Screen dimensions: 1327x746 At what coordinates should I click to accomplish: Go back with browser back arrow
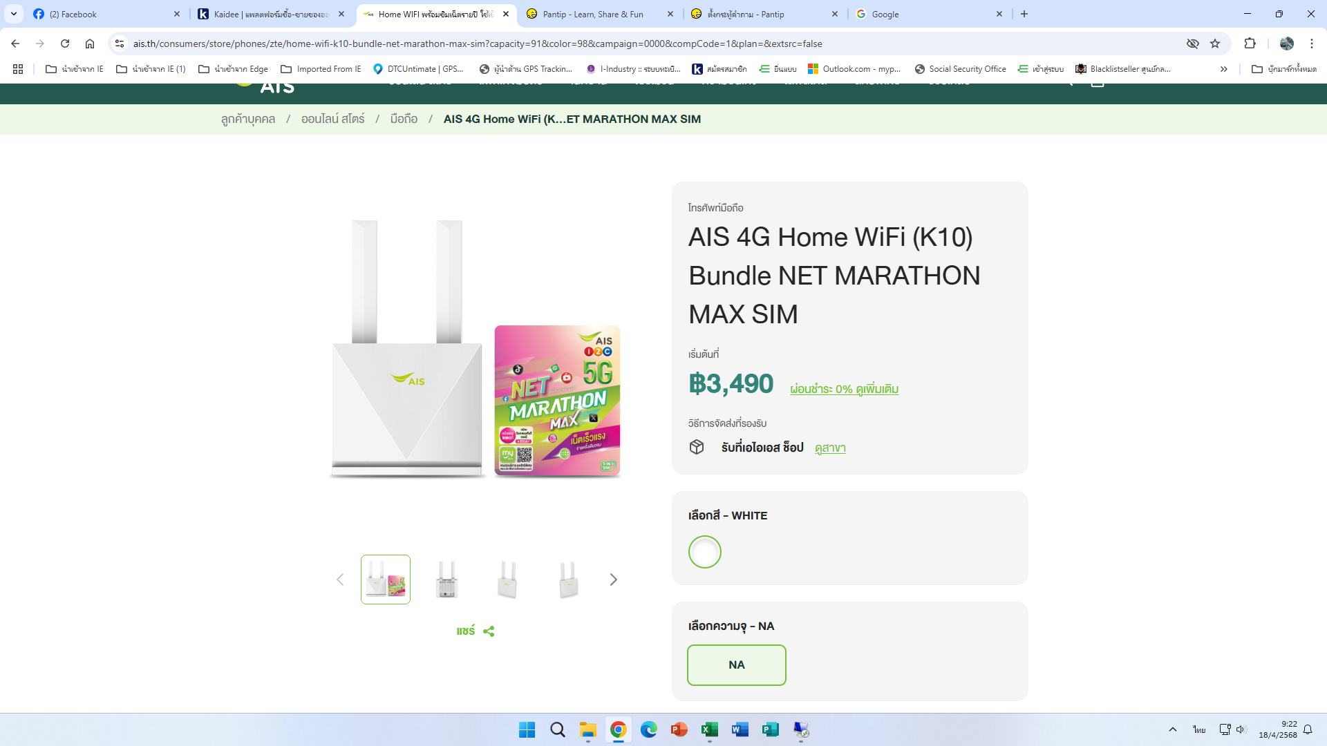15,44
